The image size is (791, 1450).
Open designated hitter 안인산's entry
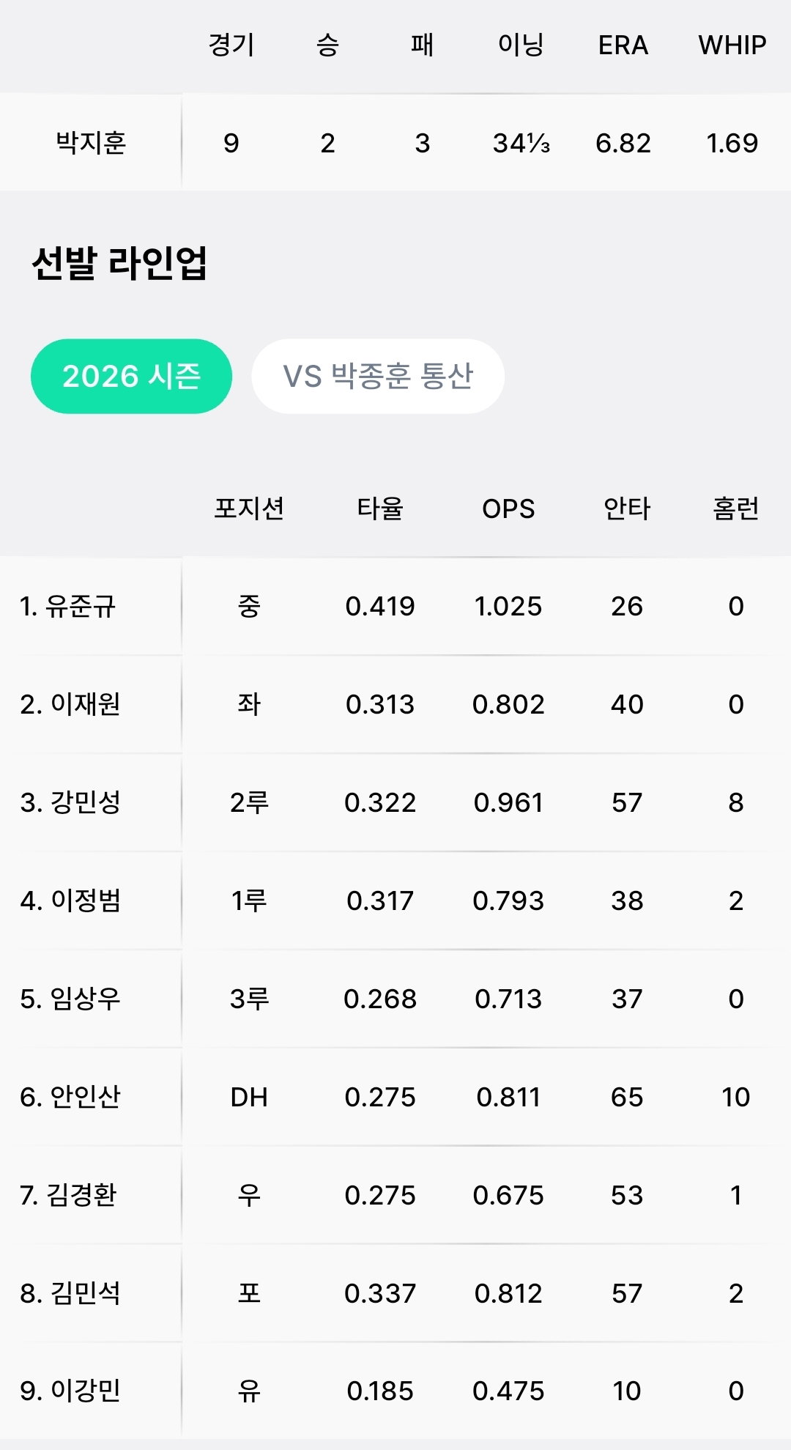click(395, 1098)
